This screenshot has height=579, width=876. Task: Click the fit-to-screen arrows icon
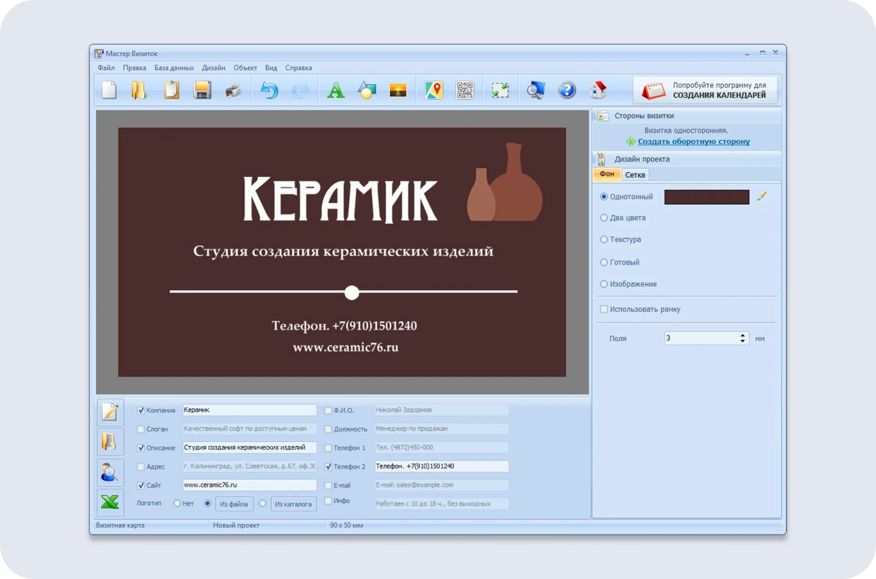[500, 90]
